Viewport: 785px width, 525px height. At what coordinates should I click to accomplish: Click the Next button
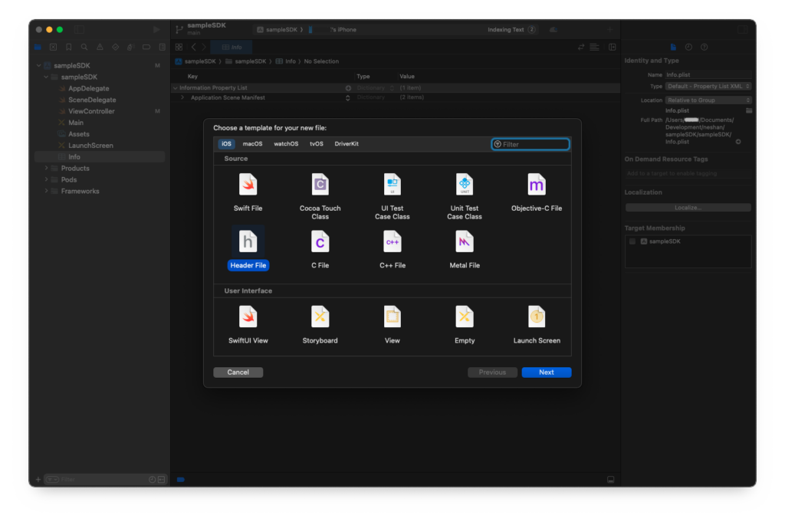pos(546,372)
